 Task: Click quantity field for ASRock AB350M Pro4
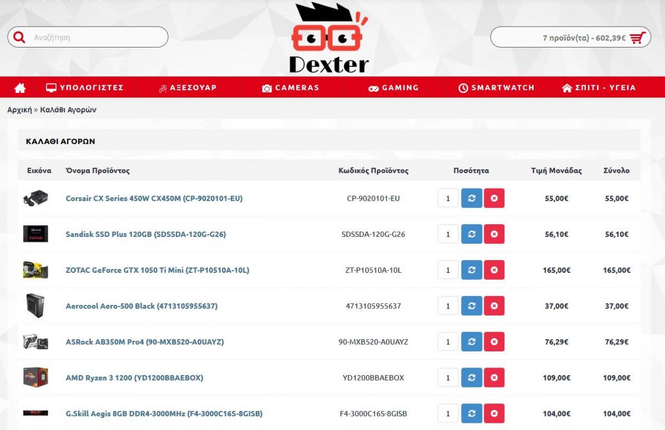pos(448,342)
